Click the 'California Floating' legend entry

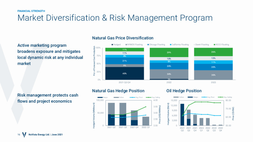tap(179, 44)
